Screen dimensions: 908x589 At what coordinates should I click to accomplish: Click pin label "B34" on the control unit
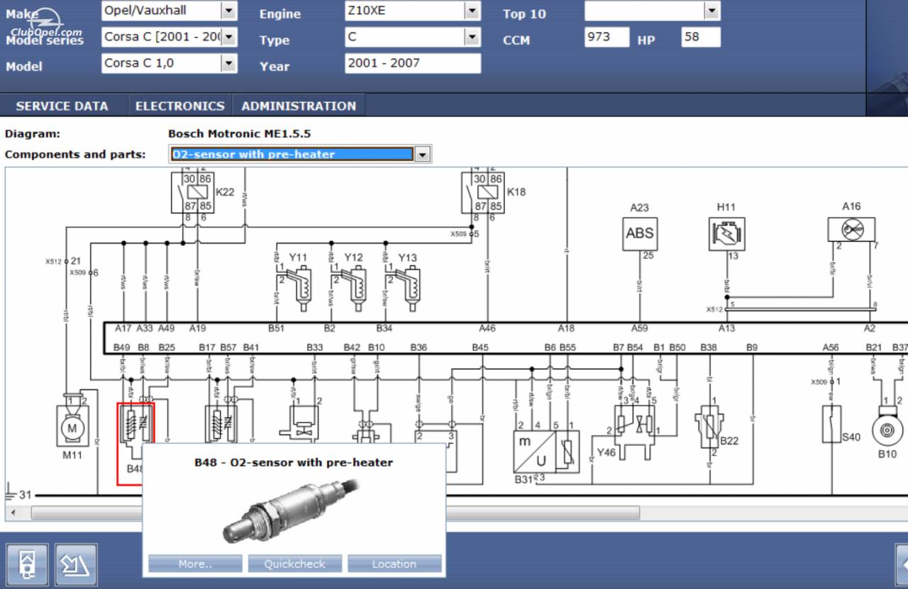[x=384, y=328]
